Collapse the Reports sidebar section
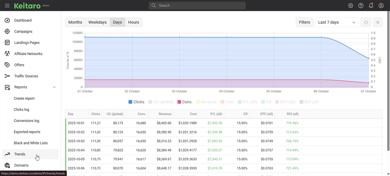Viewport: 390px width, 176px height. click(54, 87)
